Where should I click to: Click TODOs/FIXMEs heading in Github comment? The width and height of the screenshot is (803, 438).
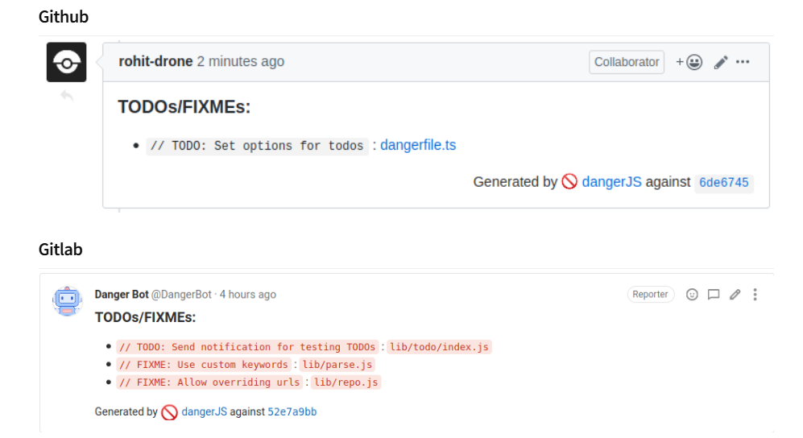pyautogui.click(x=184, y=107)
